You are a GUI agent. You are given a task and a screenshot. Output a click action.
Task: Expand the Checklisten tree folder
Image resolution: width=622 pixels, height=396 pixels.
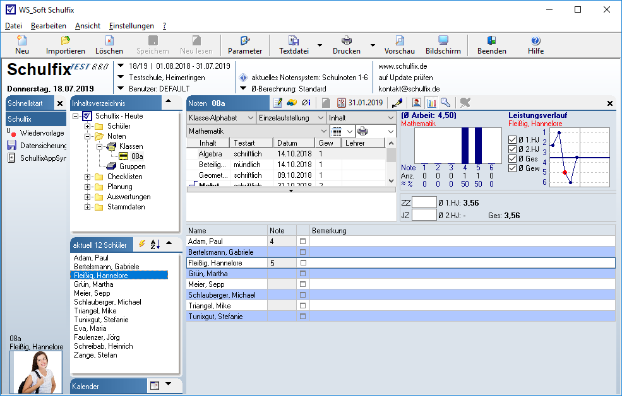[87, 177]
